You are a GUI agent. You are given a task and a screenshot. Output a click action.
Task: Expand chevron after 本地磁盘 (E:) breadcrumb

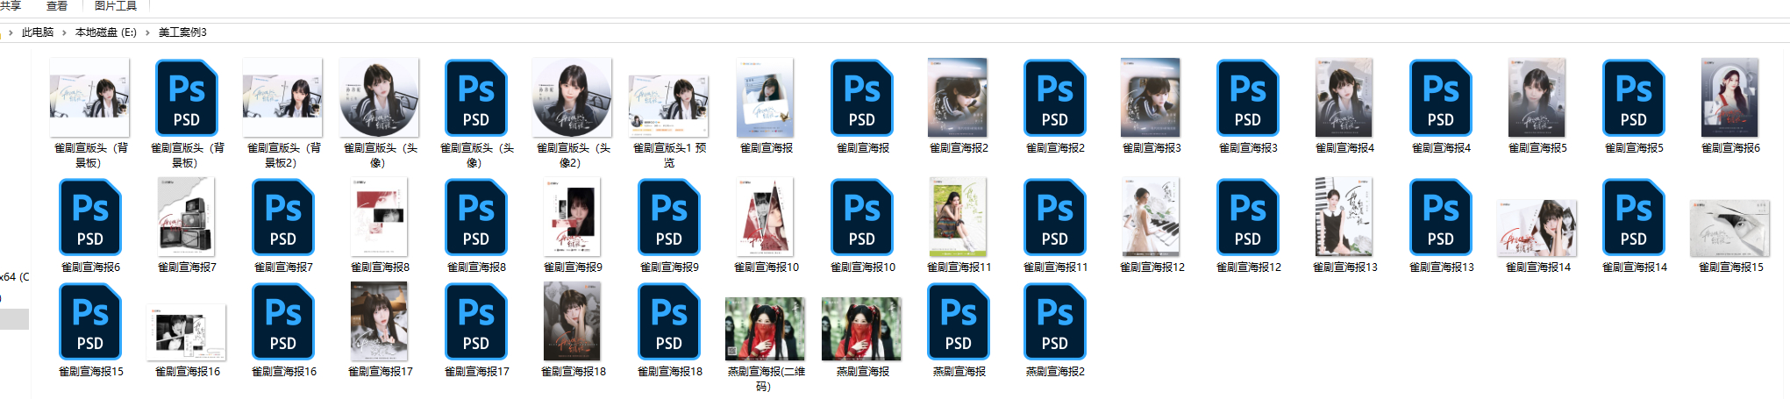(147, 32)
